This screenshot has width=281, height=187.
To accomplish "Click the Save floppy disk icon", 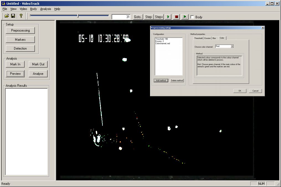I will [13, 16].
